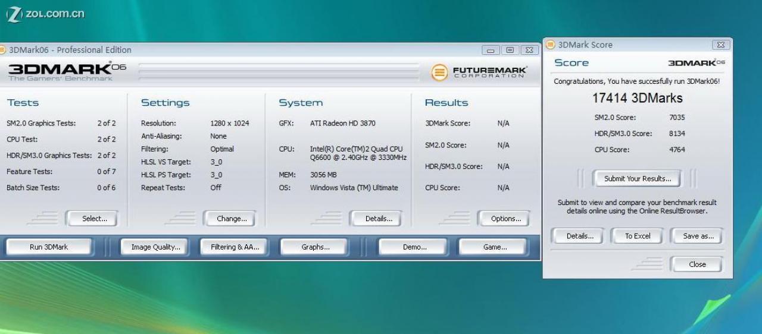Open Image Quality... tool
Screen dimensions: 762x334
click(x=155, y=247)
